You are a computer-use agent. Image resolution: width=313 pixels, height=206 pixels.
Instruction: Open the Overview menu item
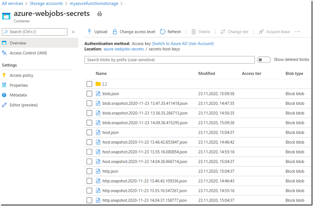point(39,43)
